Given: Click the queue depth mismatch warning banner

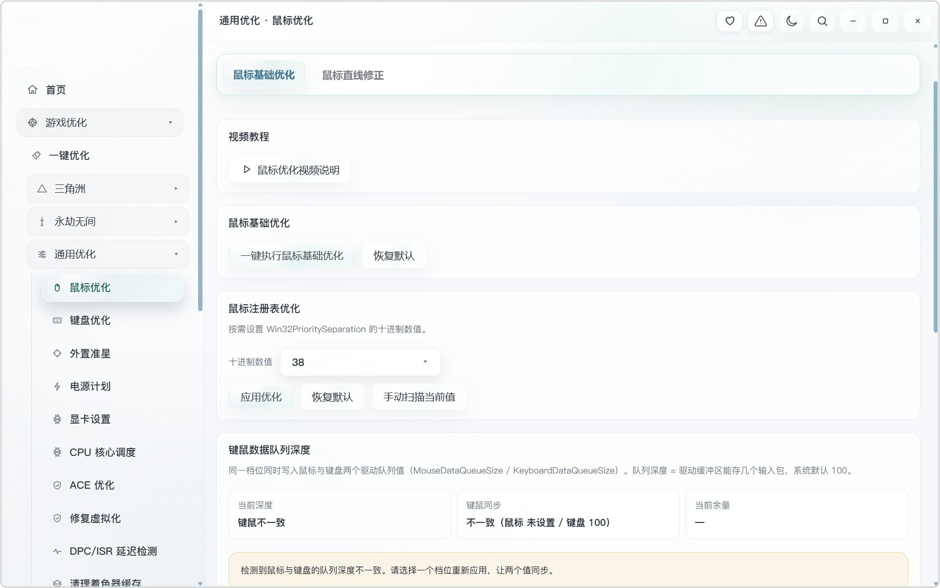Looking at the screenshot, I should pyautogui.click(x=568, y=569).
